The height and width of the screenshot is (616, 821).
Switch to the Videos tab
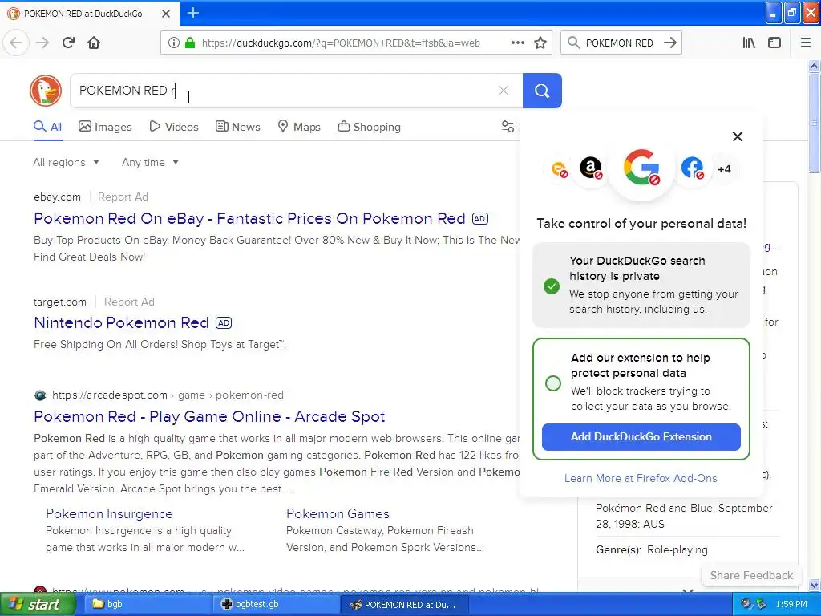(x=174, y=127)
